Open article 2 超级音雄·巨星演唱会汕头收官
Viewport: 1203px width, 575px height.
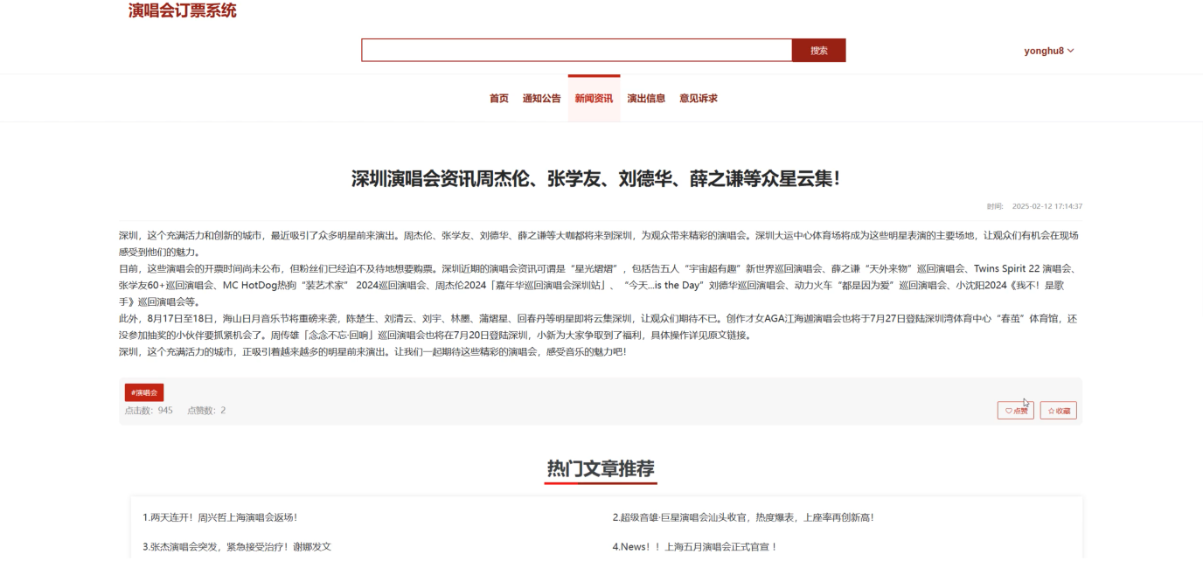(x=743, y=517)
